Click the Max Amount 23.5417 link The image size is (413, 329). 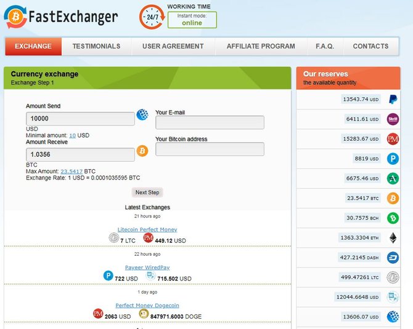click(x=72, y=172)
